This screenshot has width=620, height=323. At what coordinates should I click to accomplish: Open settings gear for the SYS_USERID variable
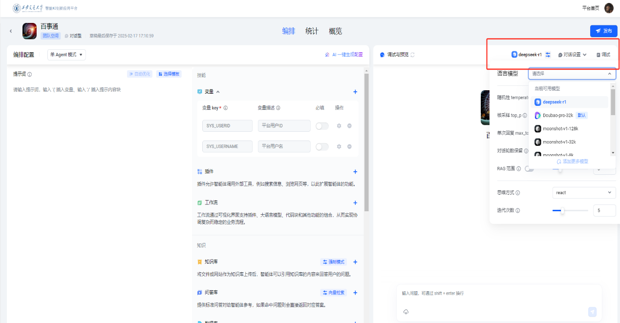pyautogui.click(x=339, y=126)
